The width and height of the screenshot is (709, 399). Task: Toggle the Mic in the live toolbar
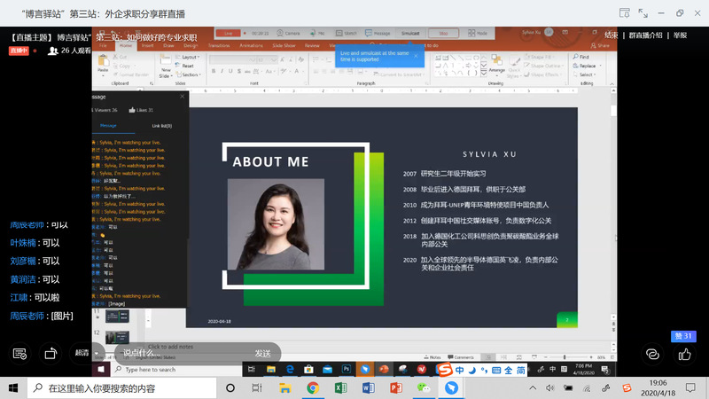(317, 33)
